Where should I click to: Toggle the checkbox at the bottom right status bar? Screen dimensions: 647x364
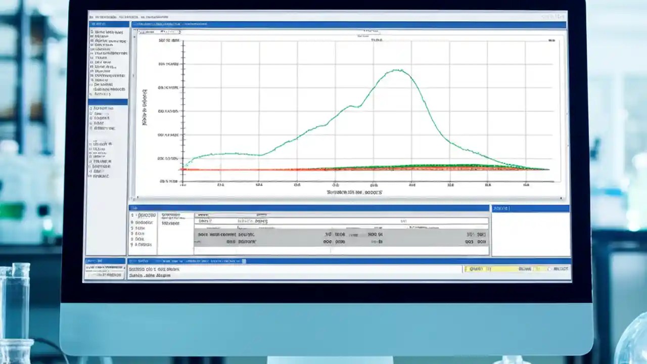(x=549, y=269)
